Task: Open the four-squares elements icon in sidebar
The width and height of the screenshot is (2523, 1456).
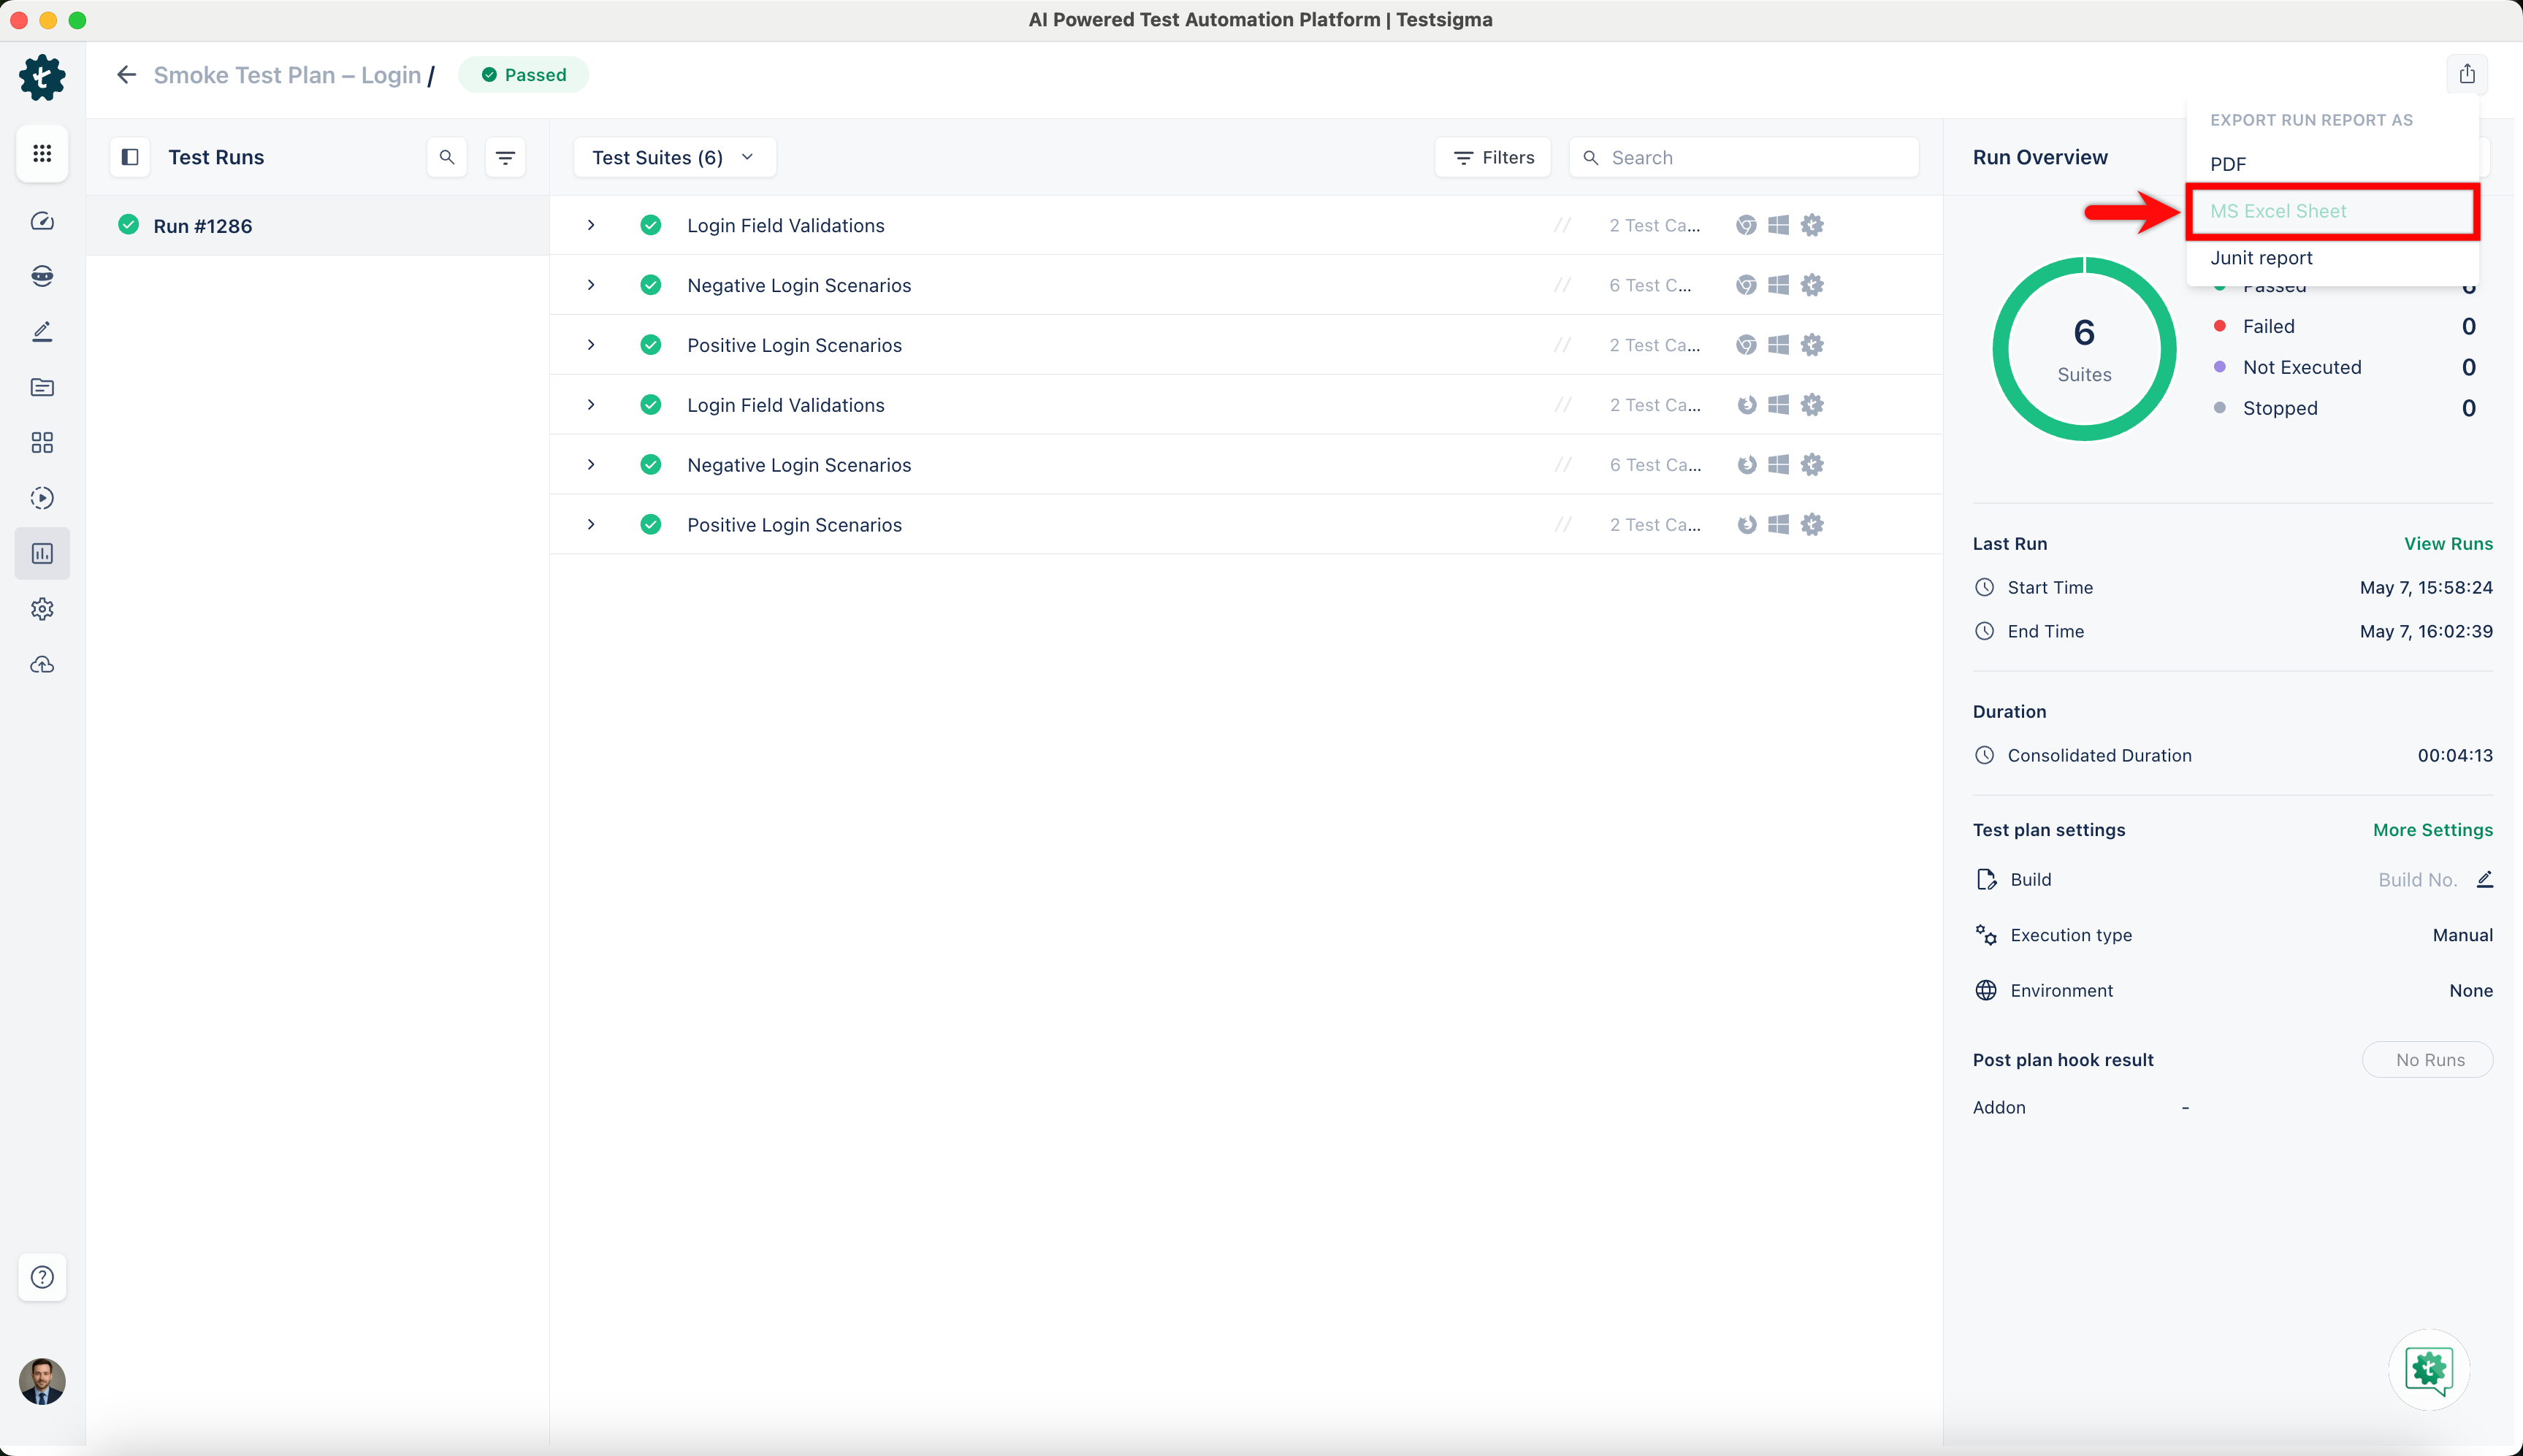Action: pyautogui.click(x=42, y=443)
